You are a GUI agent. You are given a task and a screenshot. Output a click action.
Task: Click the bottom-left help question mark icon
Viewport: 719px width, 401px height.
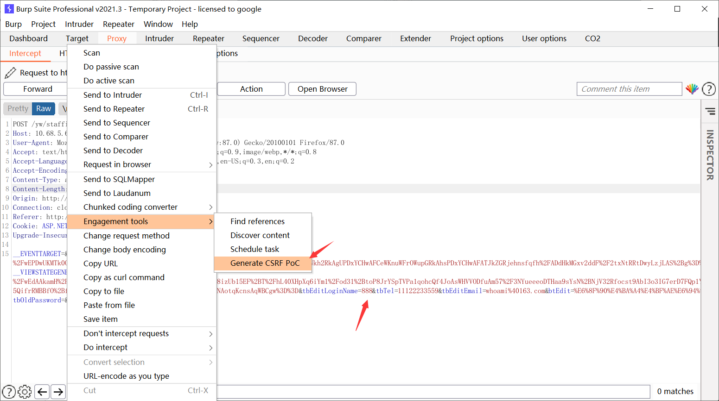(9, 392)
